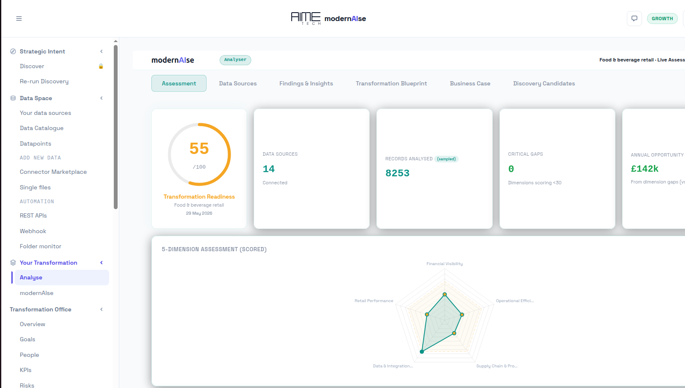Click the Data Sources 14 card
This screenshot has width=685, height=388.
312,169
